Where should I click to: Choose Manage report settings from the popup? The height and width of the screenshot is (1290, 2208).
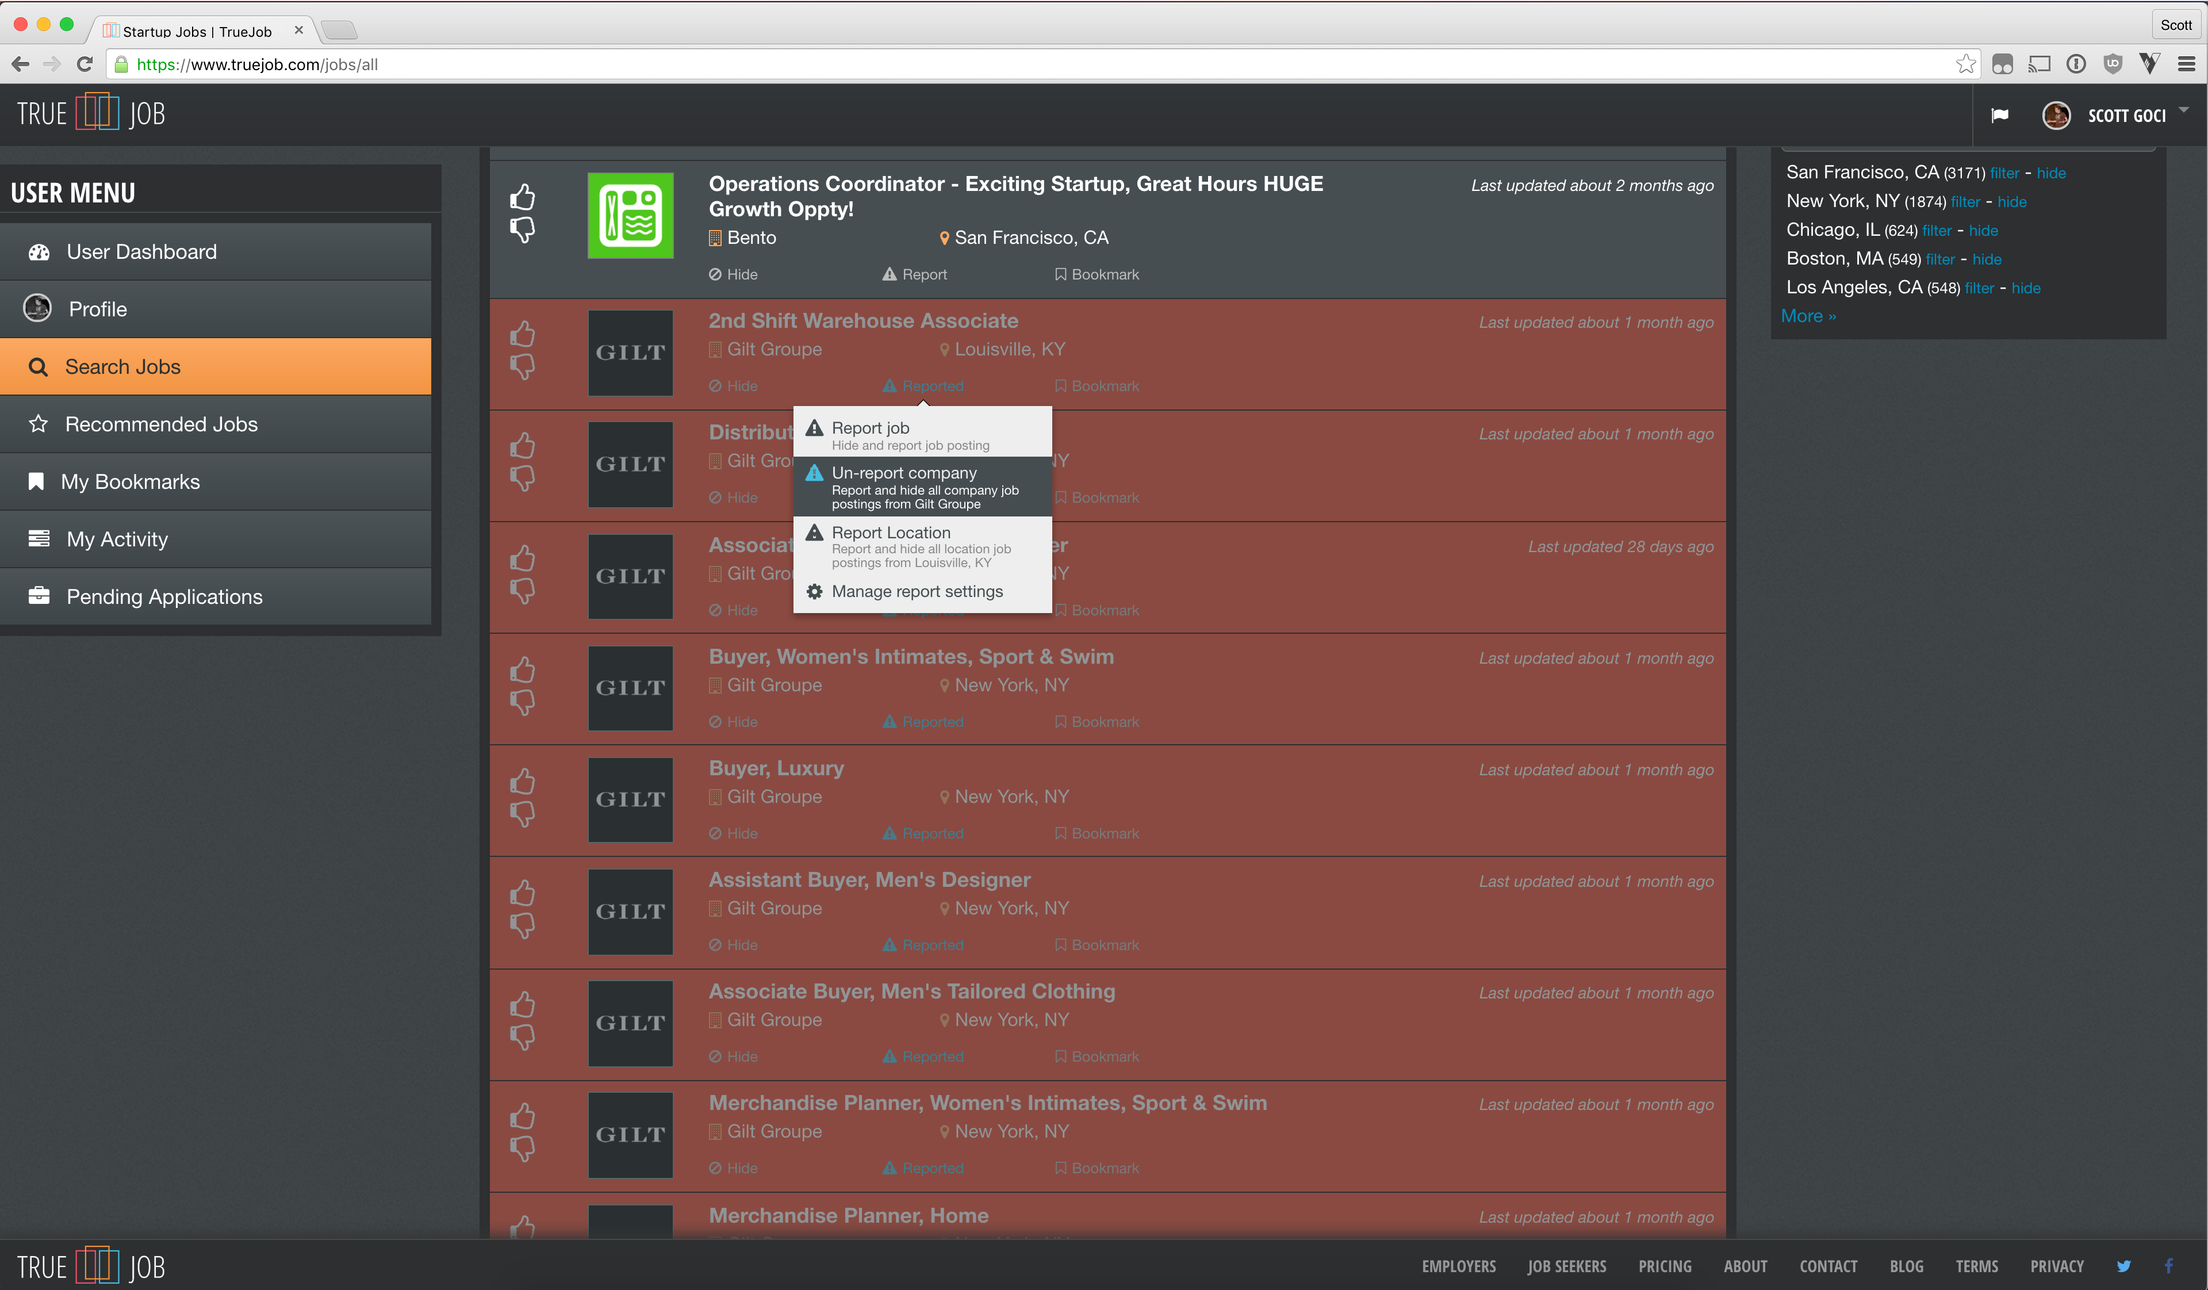point(917,592)
